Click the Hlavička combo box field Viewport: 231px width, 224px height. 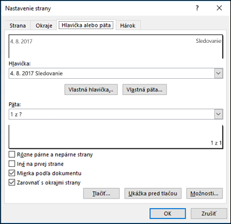(x=116, y=73)
